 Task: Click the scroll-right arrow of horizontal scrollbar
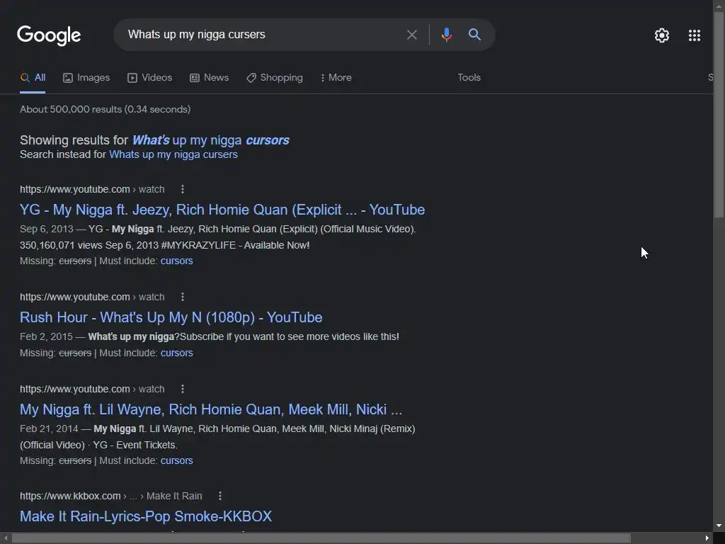707,538
